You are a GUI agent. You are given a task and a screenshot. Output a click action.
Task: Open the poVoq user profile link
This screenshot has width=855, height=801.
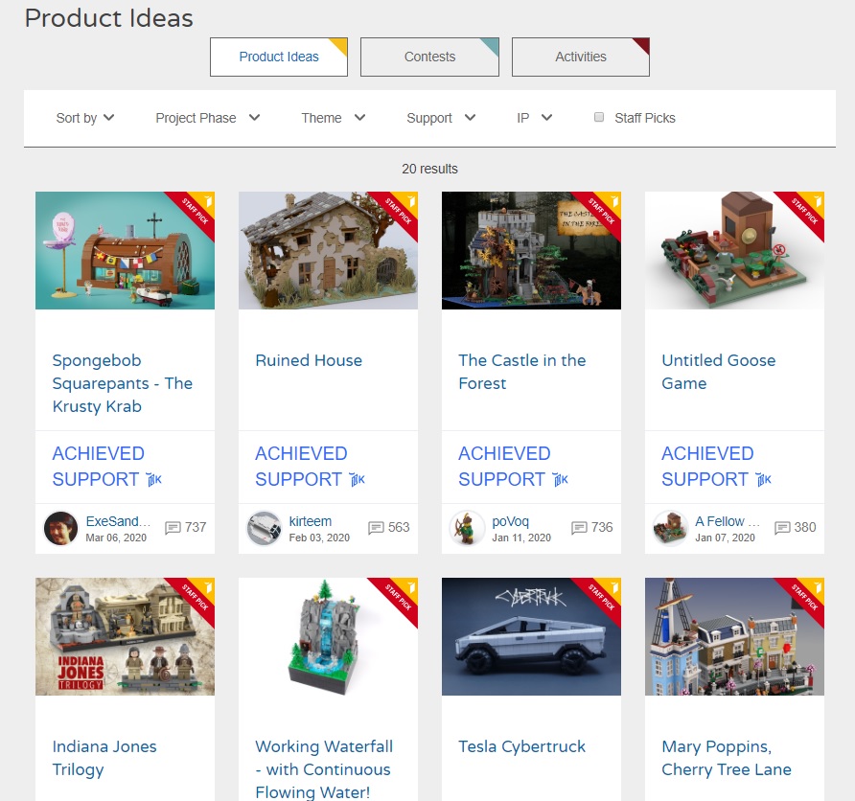[x=510, y=521]
